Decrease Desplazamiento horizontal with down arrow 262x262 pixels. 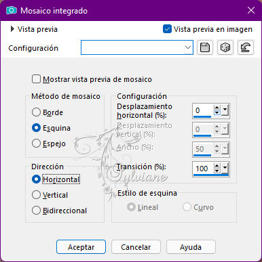(217, 112)
